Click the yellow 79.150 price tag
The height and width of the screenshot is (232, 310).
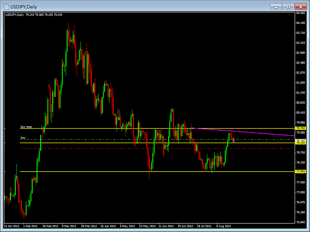301,143
